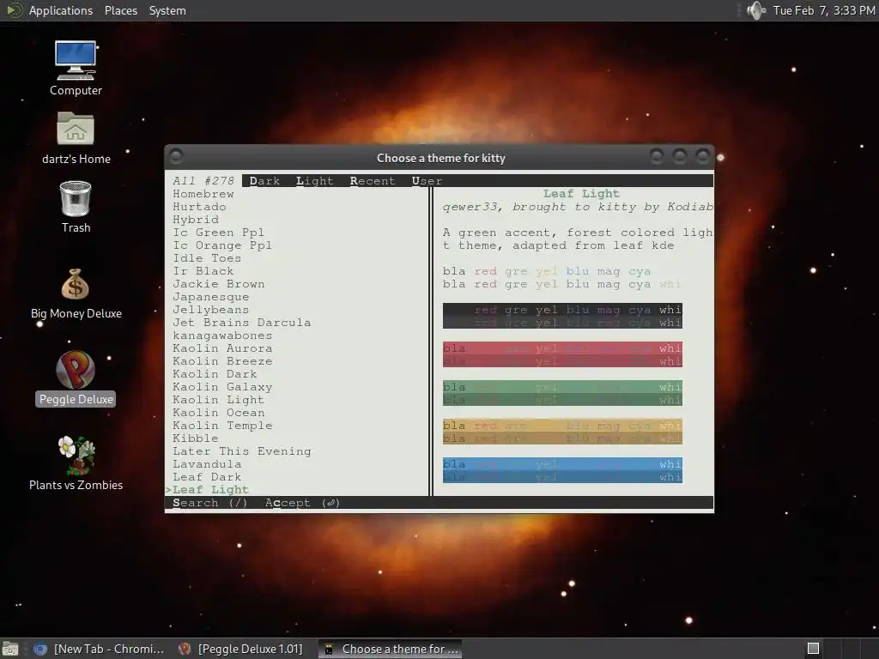Viewport: 879px width, 659px height.
Task: Switch to the User themes tab
Action: click(427, 181)
